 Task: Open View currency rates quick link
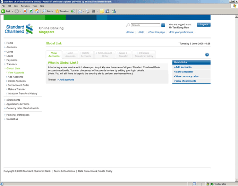click(186, 76)
